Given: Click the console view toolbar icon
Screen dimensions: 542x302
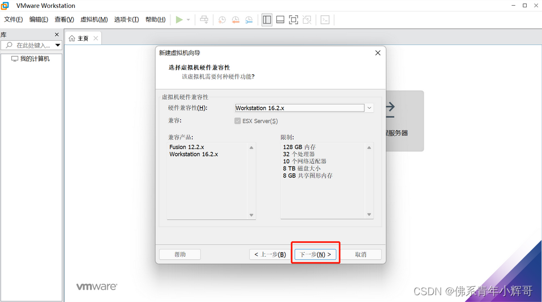Looking at the screenshot, I should [325, 20].
